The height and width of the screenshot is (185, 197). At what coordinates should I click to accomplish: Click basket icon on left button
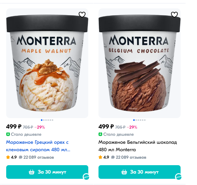click(32, 172)
